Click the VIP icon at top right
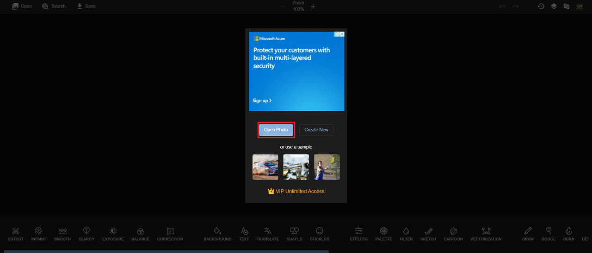Screen dimensions: 592x253 coord(580,6)
